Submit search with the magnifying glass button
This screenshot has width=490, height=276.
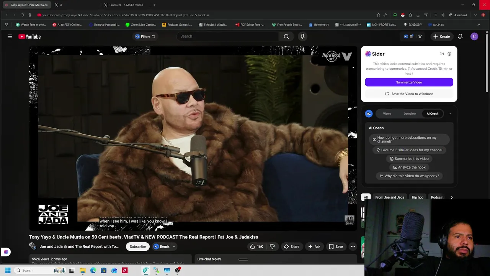point(286,36)
